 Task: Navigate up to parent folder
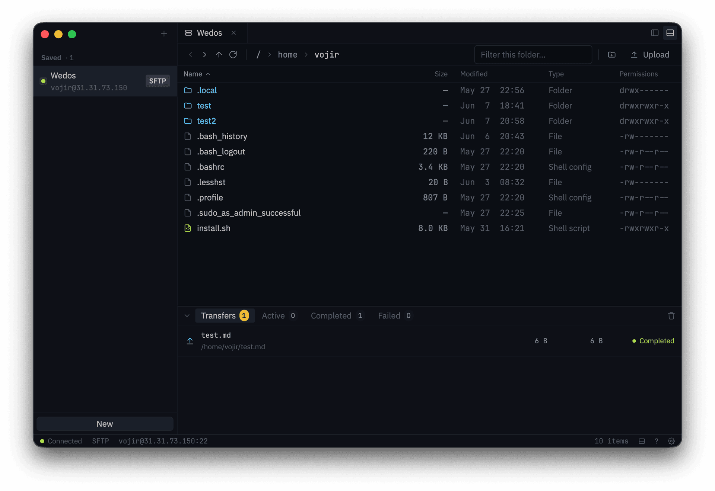coord(219,55)
